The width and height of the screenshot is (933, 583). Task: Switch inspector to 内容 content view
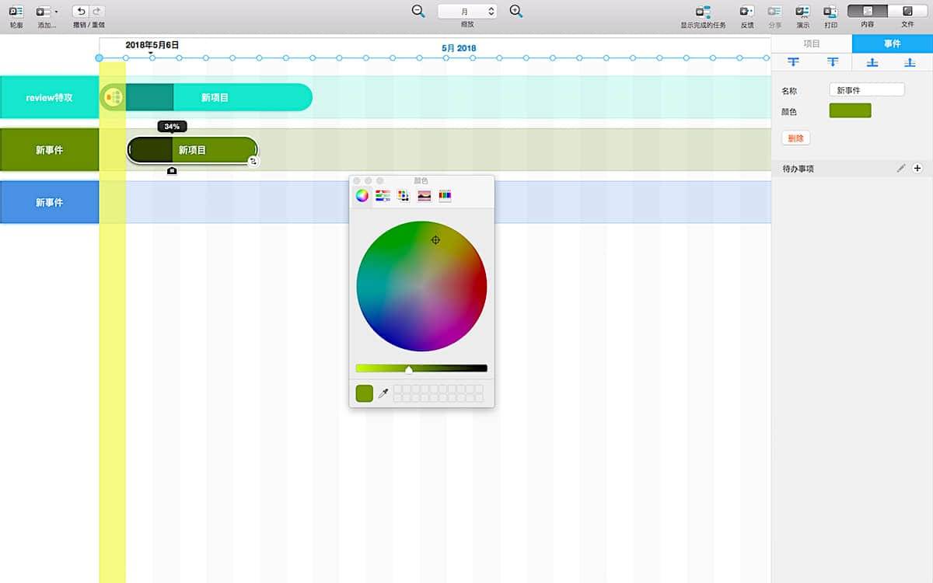tap(868, 12)
